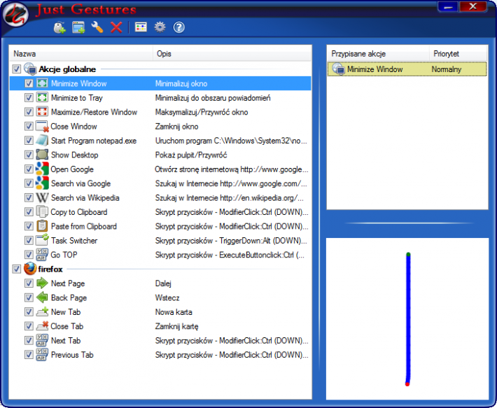Image resolution: width=497 pixels, height=408 pixels.
Task: Click the Copy to Clipboard icon
Action: (42, 211)
